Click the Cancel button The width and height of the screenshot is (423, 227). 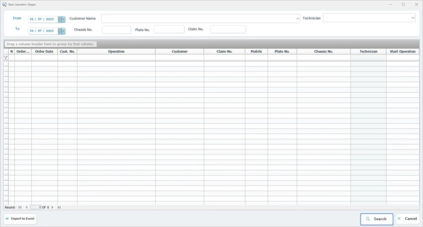407,219
